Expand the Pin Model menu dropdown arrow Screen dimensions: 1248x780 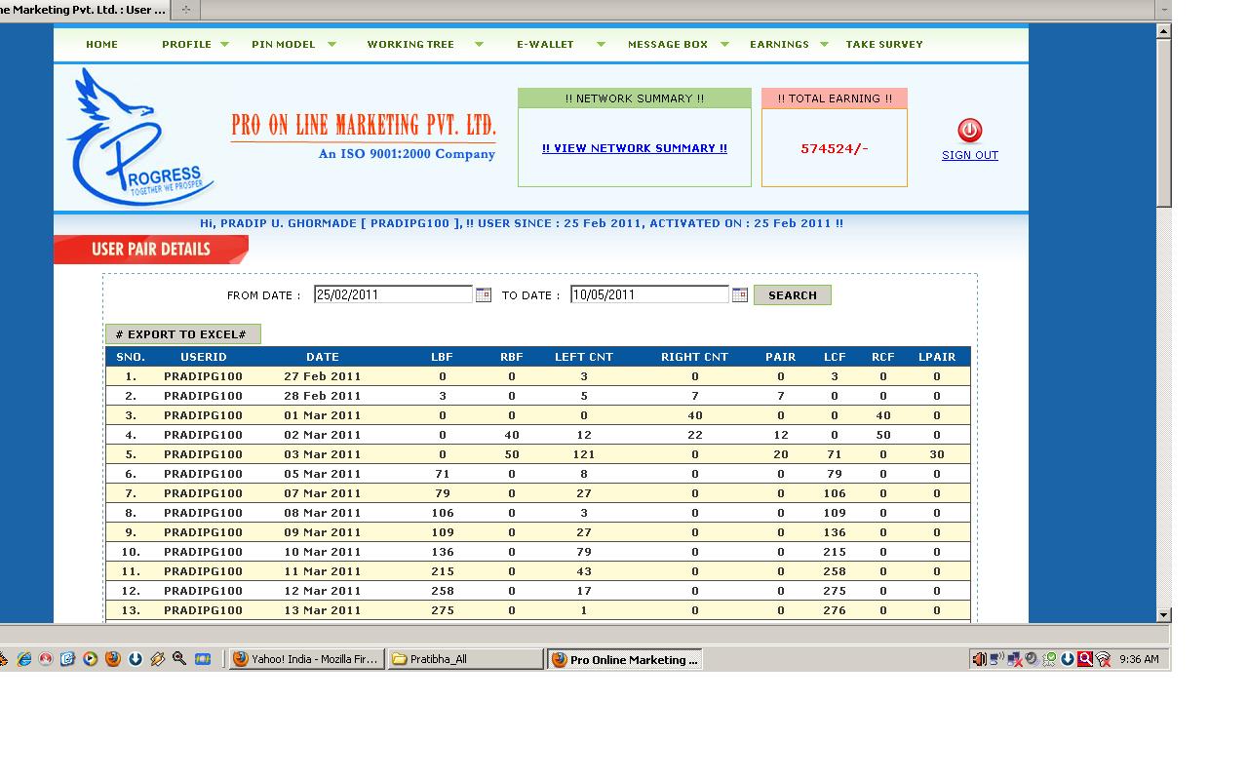point(331,44)
